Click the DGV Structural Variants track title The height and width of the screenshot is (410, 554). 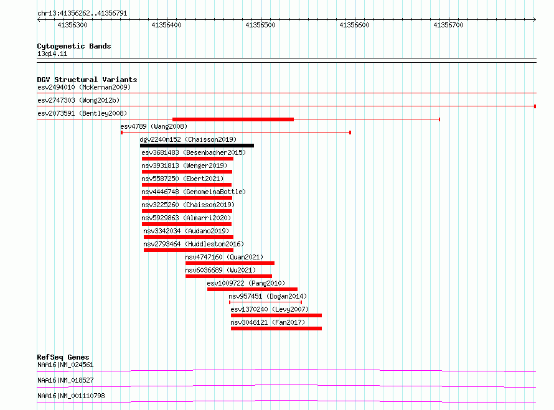coord(87,80)
